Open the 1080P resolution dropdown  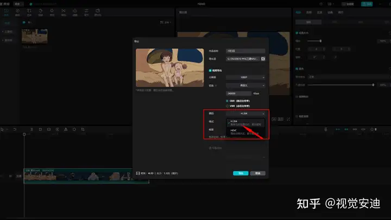pyautogui.click(x=245, y=77)
